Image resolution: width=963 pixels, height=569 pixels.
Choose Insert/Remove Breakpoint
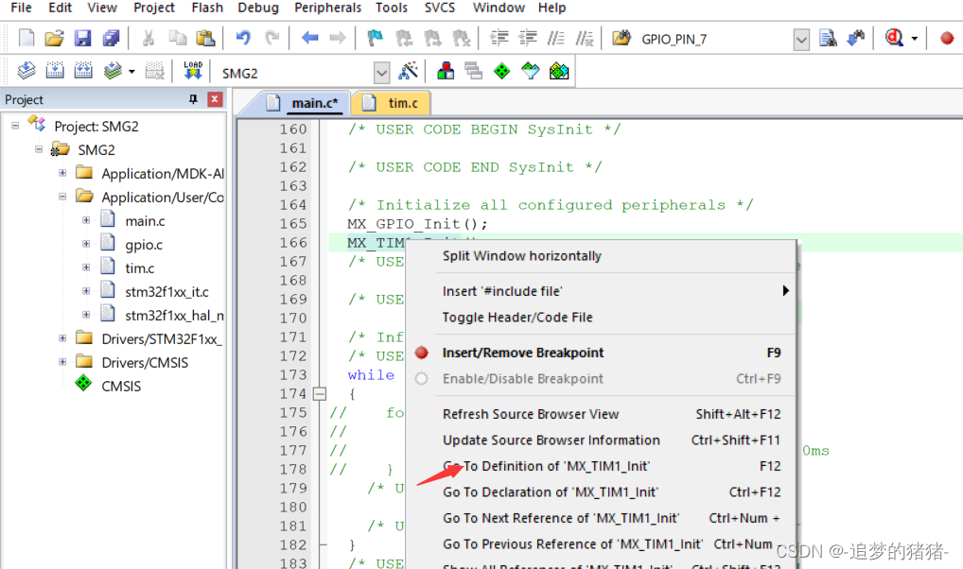pyautogui.click(x=602, y=353)
